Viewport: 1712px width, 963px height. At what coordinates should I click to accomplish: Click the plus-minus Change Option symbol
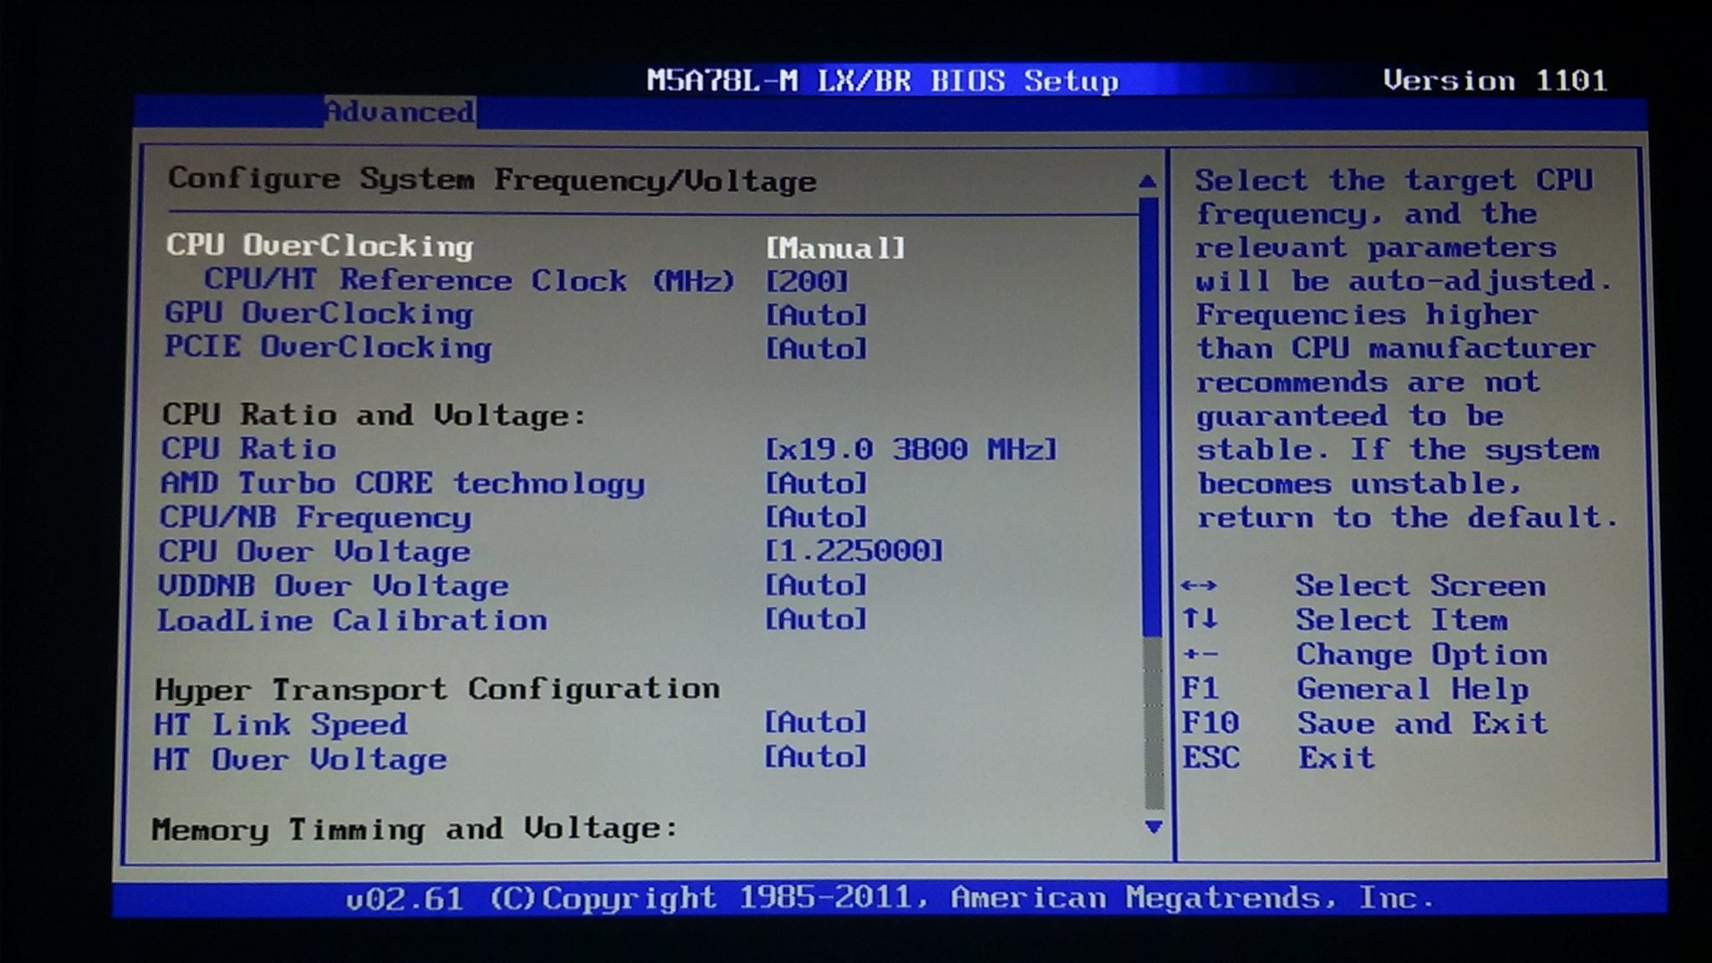click(1200, 655)
